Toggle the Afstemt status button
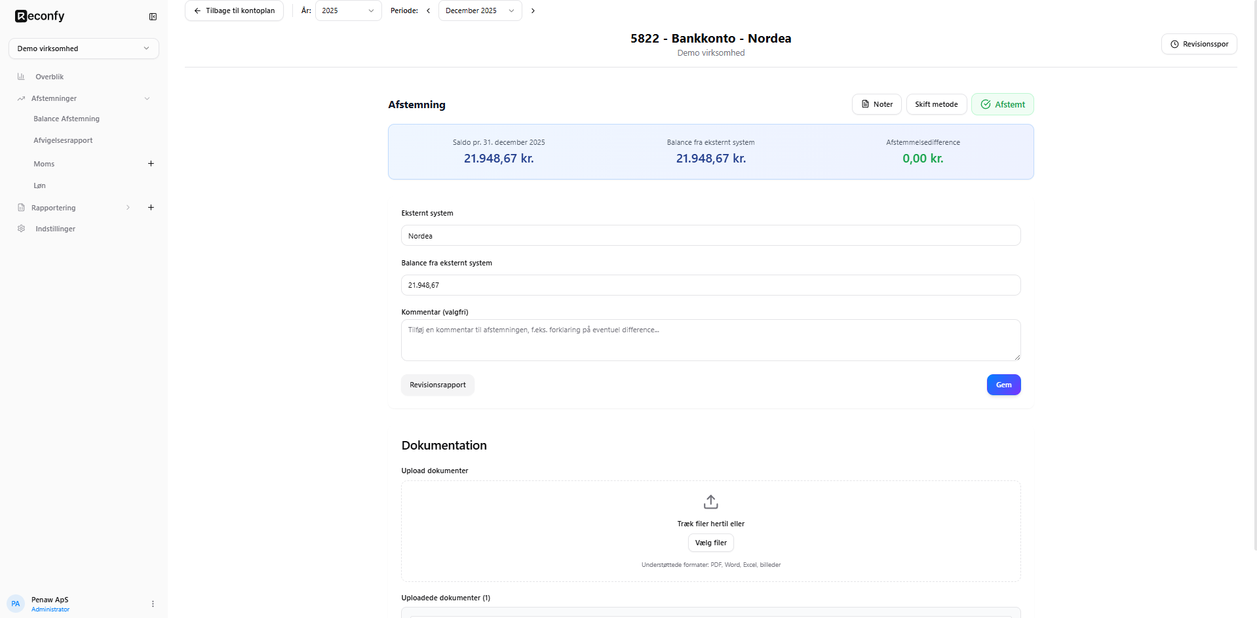 pyautogui.click(x=1002, y=104)
